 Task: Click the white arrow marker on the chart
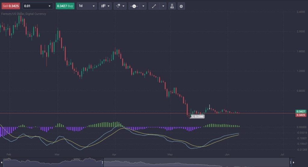pyautogui.click(x=210, y=106)
